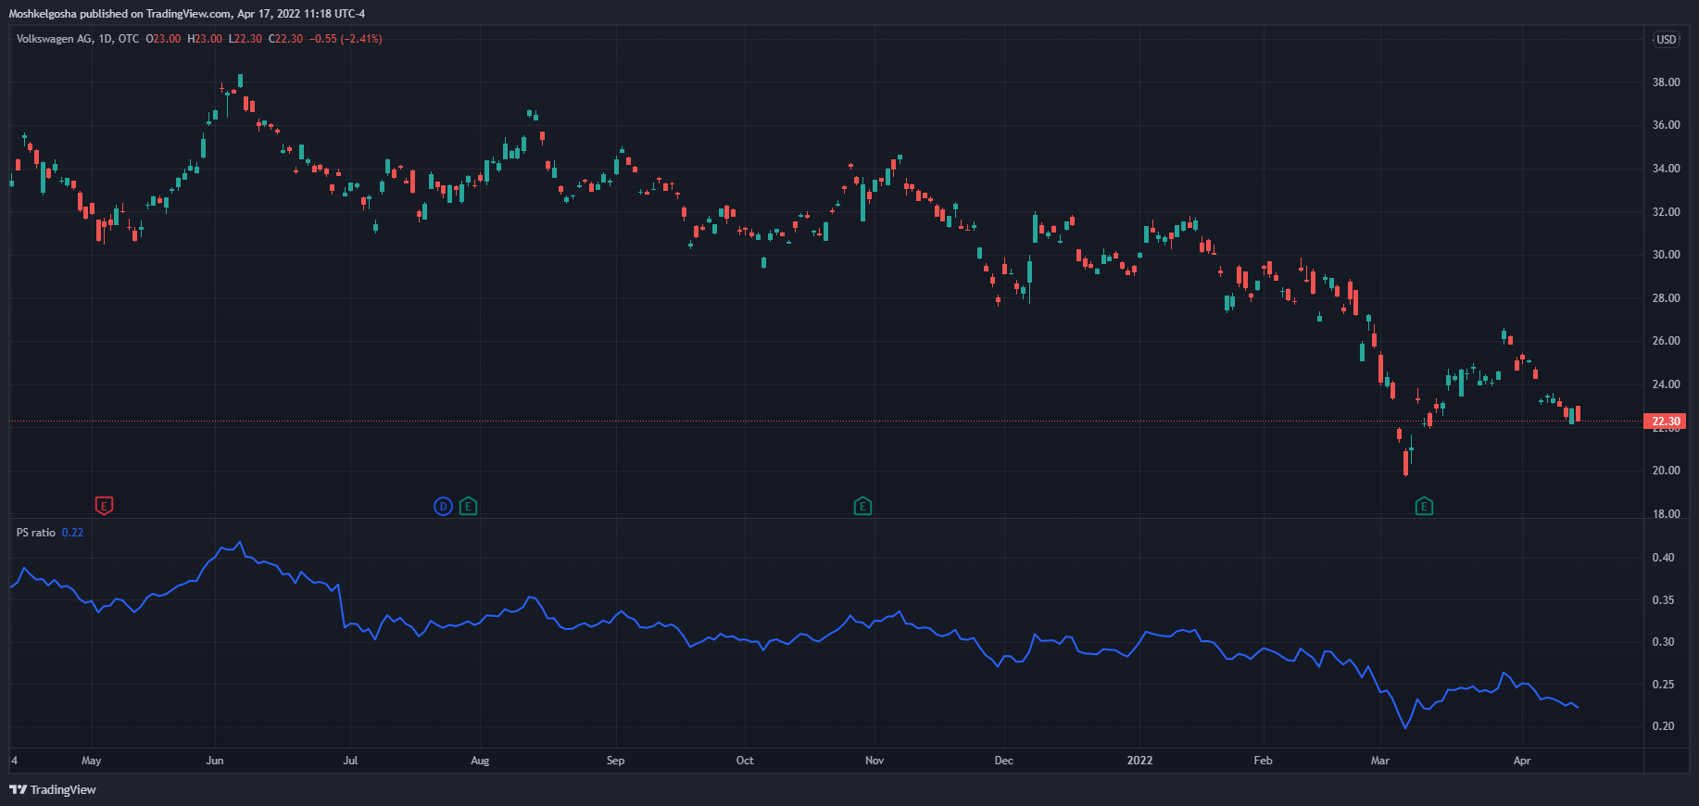The image size is (1699, 806).
Task: Click the PS ratio value 0.22
Action: pos(72,533)
